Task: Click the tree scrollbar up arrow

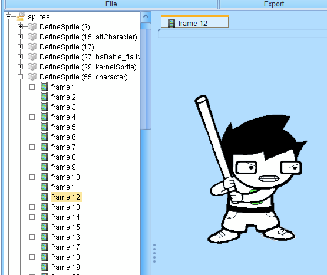Action: (x=146, y=17)
